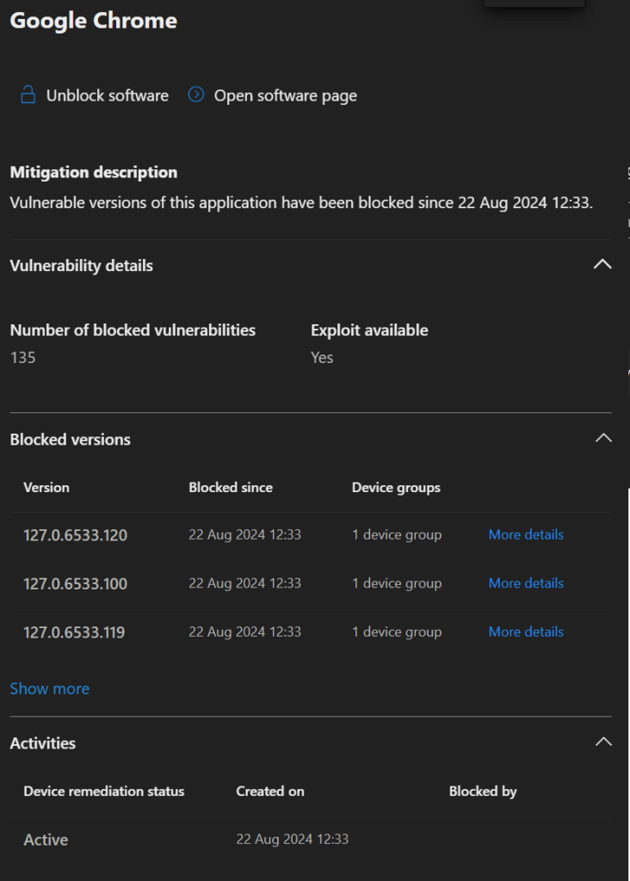Open More details for version 127.0.6533.120

click(526, 534)
